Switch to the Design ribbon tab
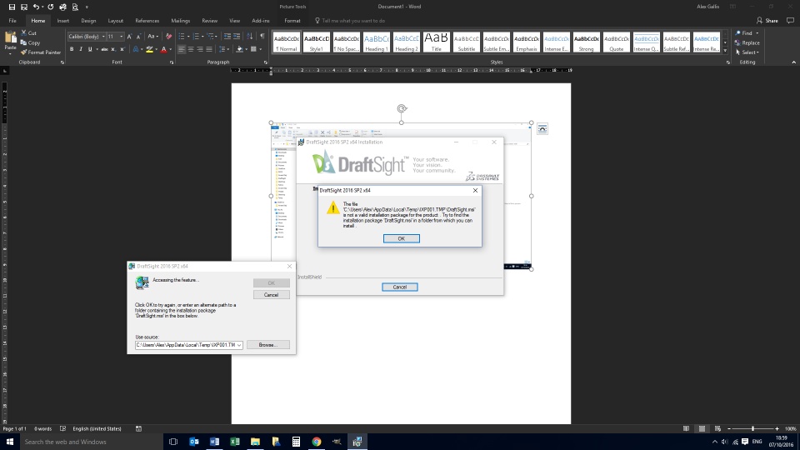 (88, 21)
